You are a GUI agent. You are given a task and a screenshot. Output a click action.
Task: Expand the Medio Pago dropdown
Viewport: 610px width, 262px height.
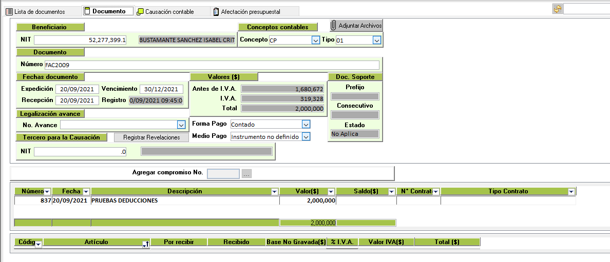306,136
